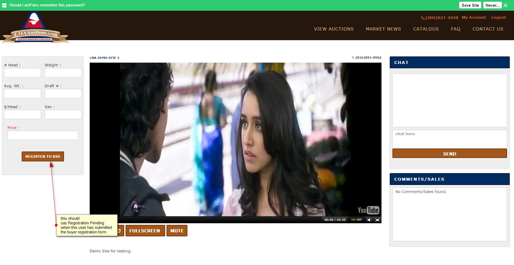The width and height of the screenshot is (514, 265).
Task: Click the LastPass icon in the notification bar
Action: (4, 5)
